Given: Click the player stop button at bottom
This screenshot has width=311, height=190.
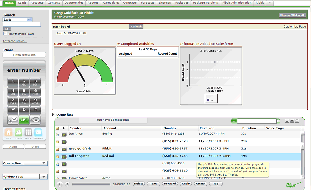Looking at the screenshot, I should [x=67, y=184].
